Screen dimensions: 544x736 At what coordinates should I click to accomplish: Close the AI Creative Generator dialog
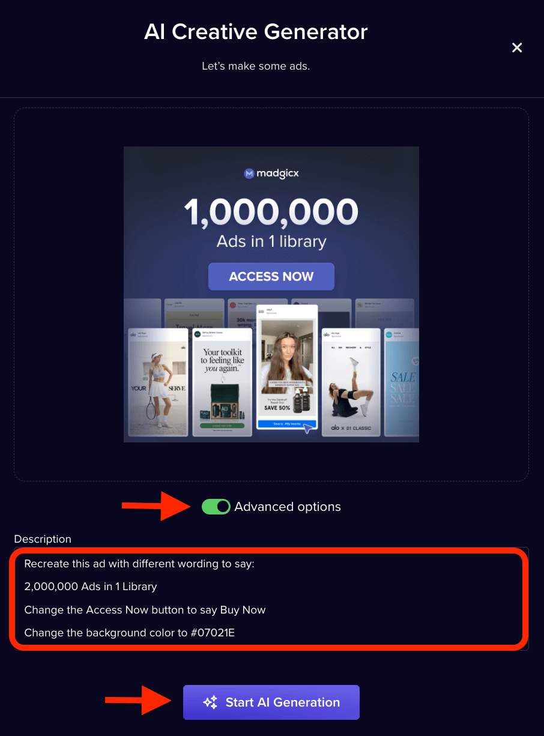pyautogui.click(x=517, y=47)
